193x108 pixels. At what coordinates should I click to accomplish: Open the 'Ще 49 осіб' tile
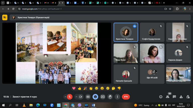click(152, 74)
